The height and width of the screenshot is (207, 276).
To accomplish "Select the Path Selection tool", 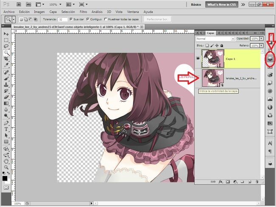I will tap(6, 135).
